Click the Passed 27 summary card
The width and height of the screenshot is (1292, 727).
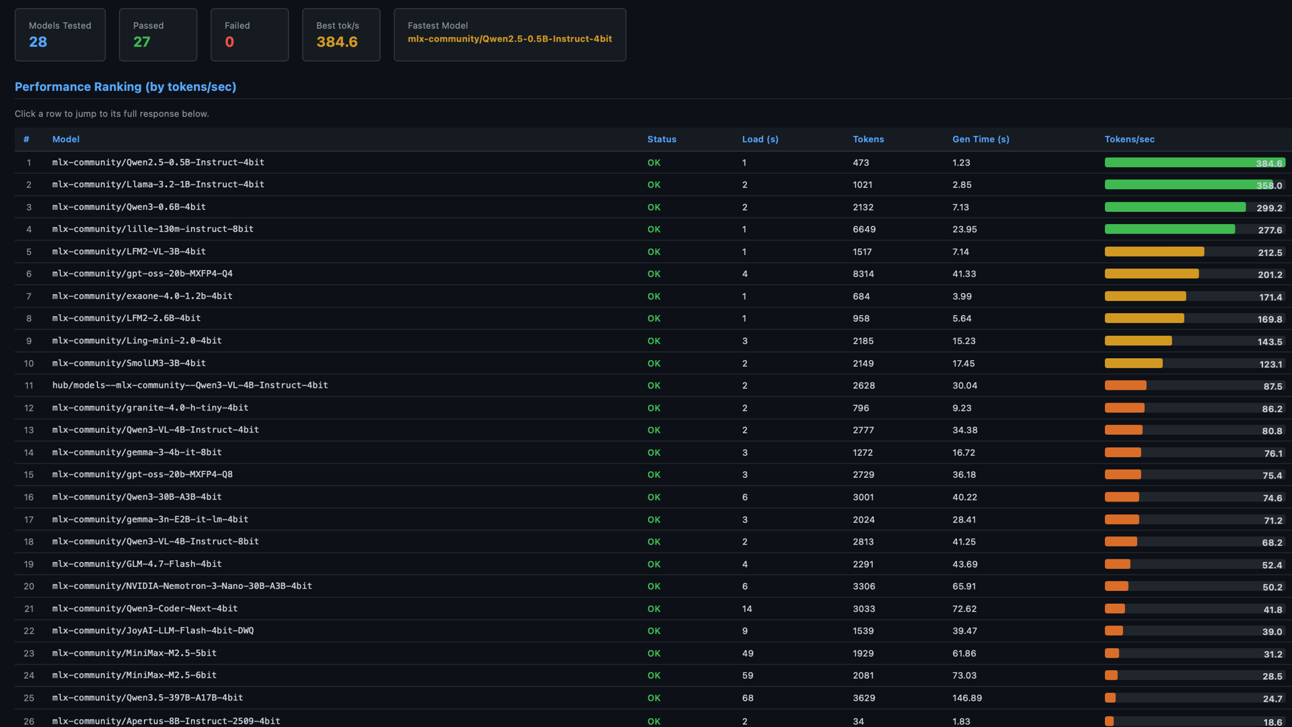tap(158, 35)
